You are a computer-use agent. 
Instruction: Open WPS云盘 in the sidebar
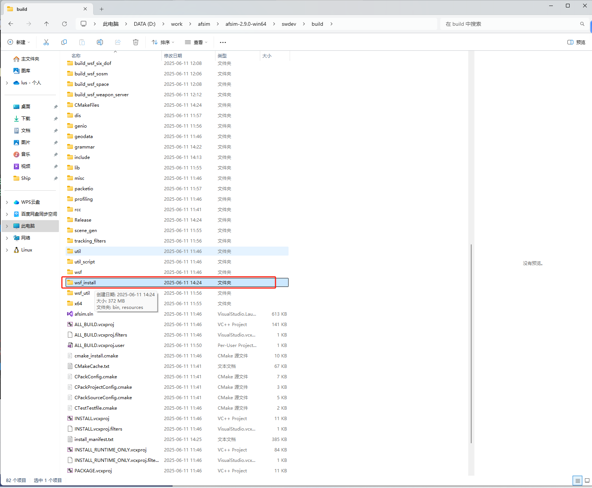click(x=30, y=202)
